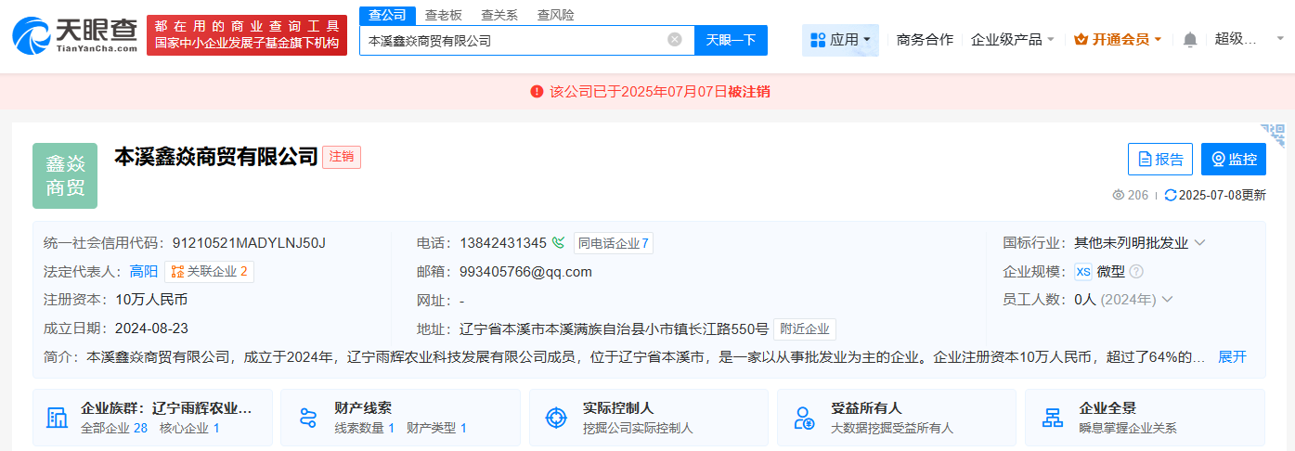The image size is (1295, 451).
Task: Click the 企业族群 building icon
Action: click(x=57, y=418)
